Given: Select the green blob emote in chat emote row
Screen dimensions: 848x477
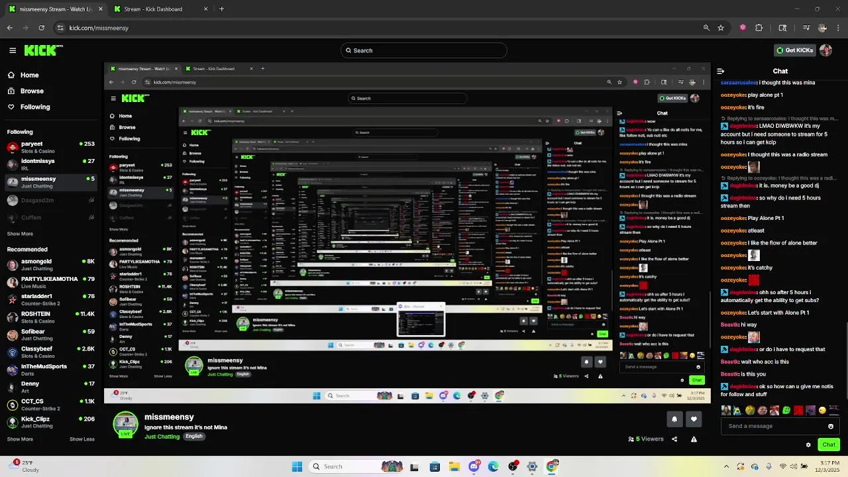Looking at the screenshot, I should coord(786,410).
